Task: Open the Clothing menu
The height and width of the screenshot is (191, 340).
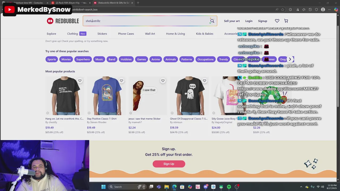Action: tap(73, 34)
